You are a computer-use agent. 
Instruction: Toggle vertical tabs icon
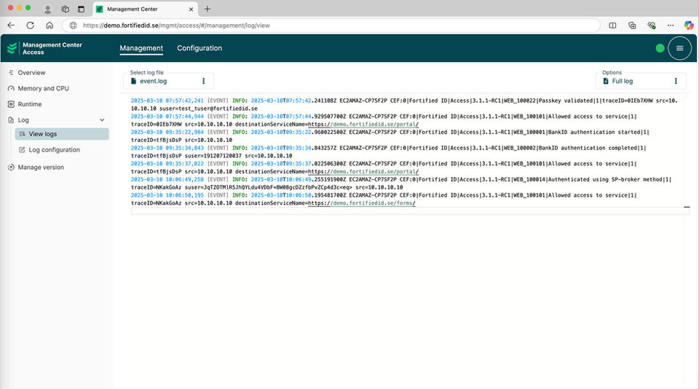(81, 9)
